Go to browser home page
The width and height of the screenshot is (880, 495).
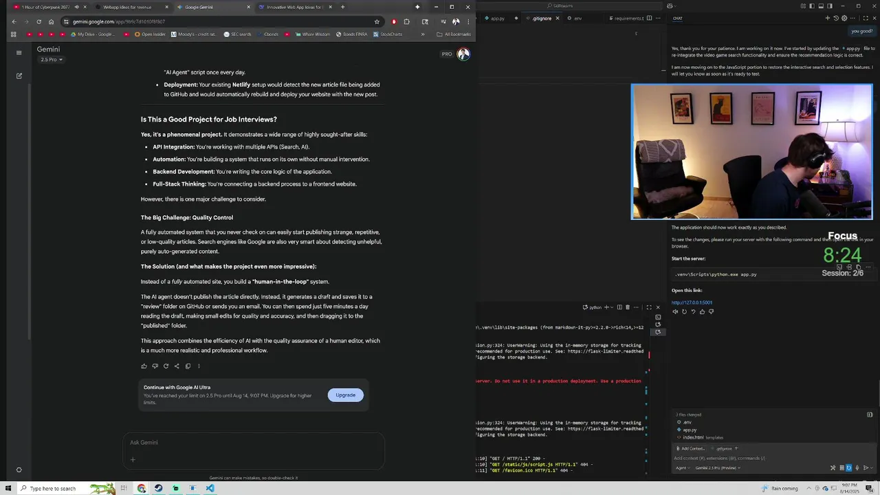(51, 21)
